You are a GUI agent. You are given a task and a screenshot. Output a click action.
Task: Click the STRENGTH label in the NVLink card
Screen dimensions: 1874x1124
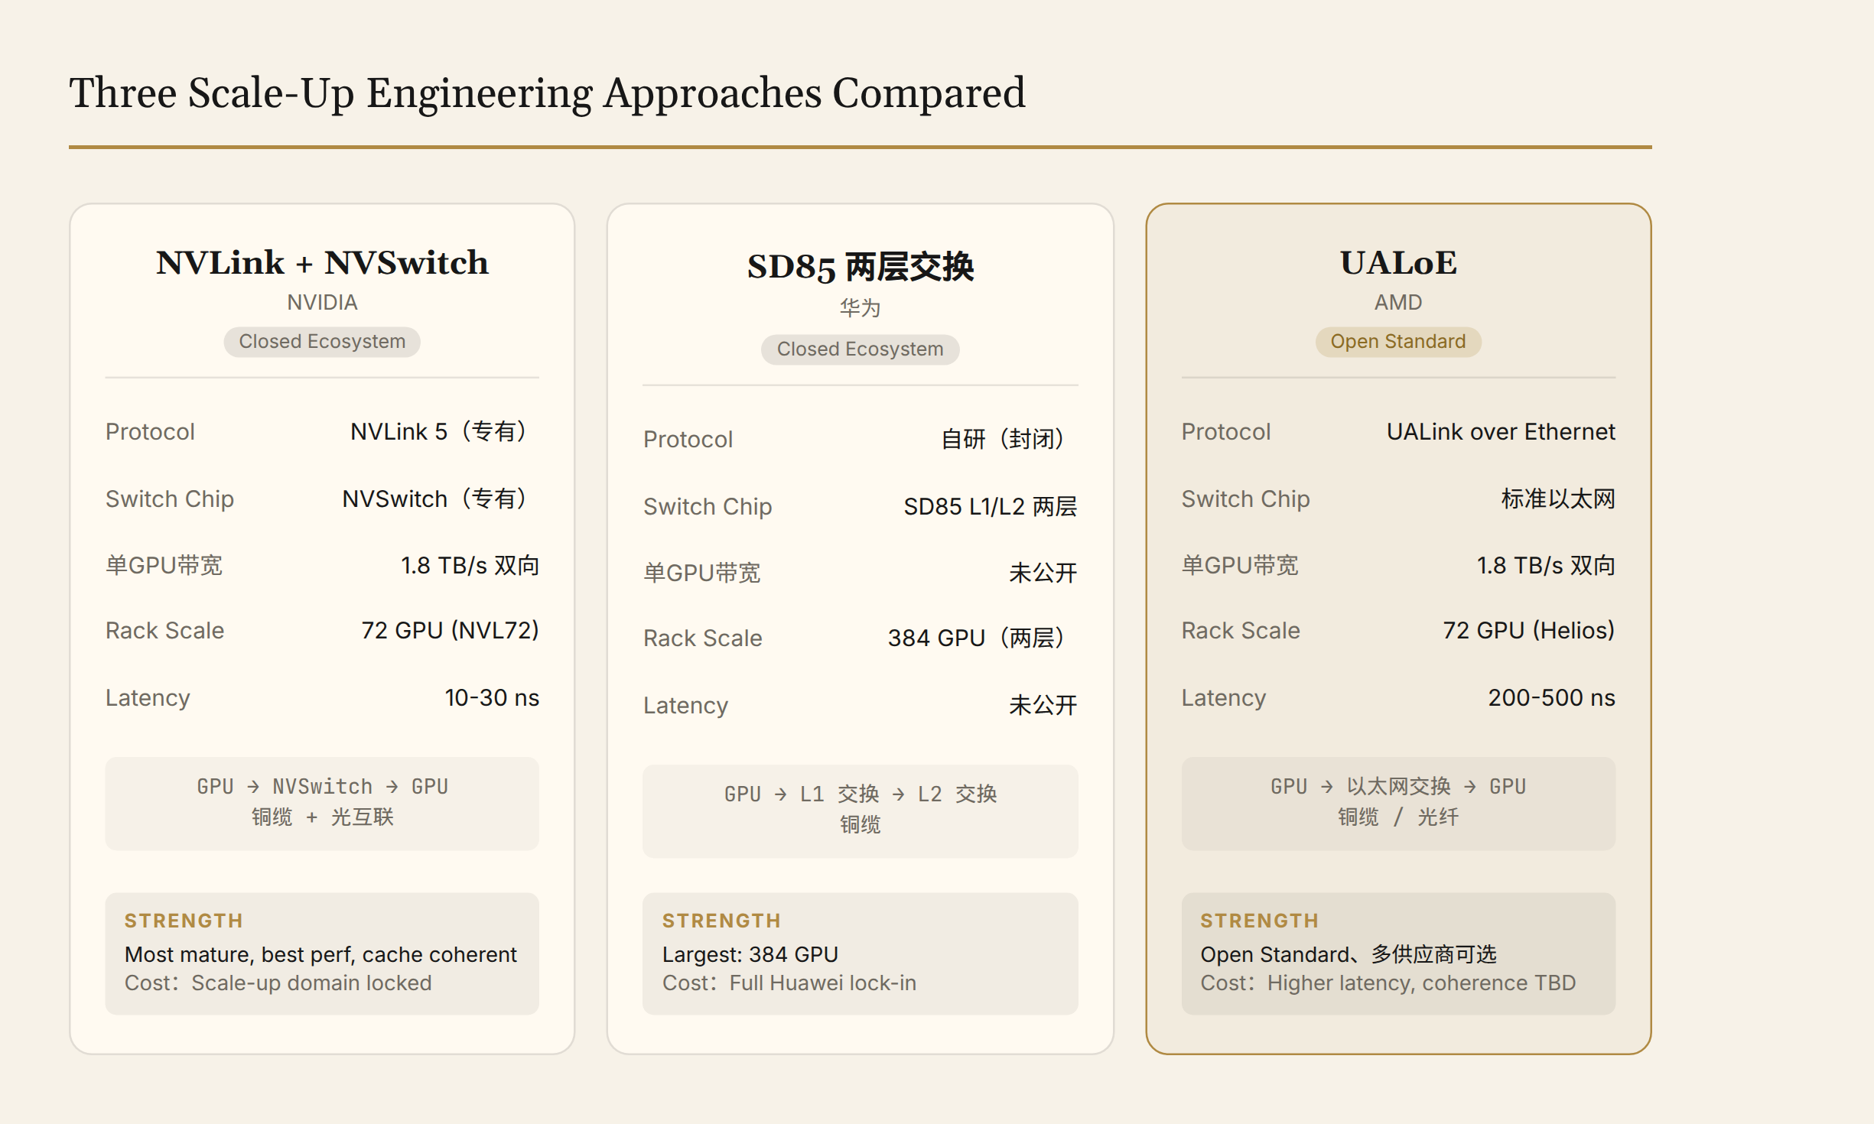[184, 921]
